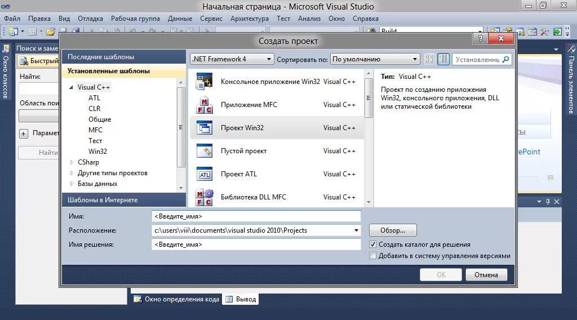Click the template list scrollbar thumb

click(369, 98)
